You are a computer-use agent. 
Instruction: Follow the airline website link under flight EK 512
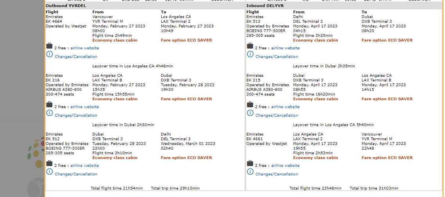click(85, 166)
